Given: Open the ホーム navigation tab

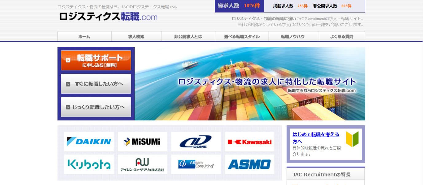Looking at the screenshot, I should pos(84,36).
